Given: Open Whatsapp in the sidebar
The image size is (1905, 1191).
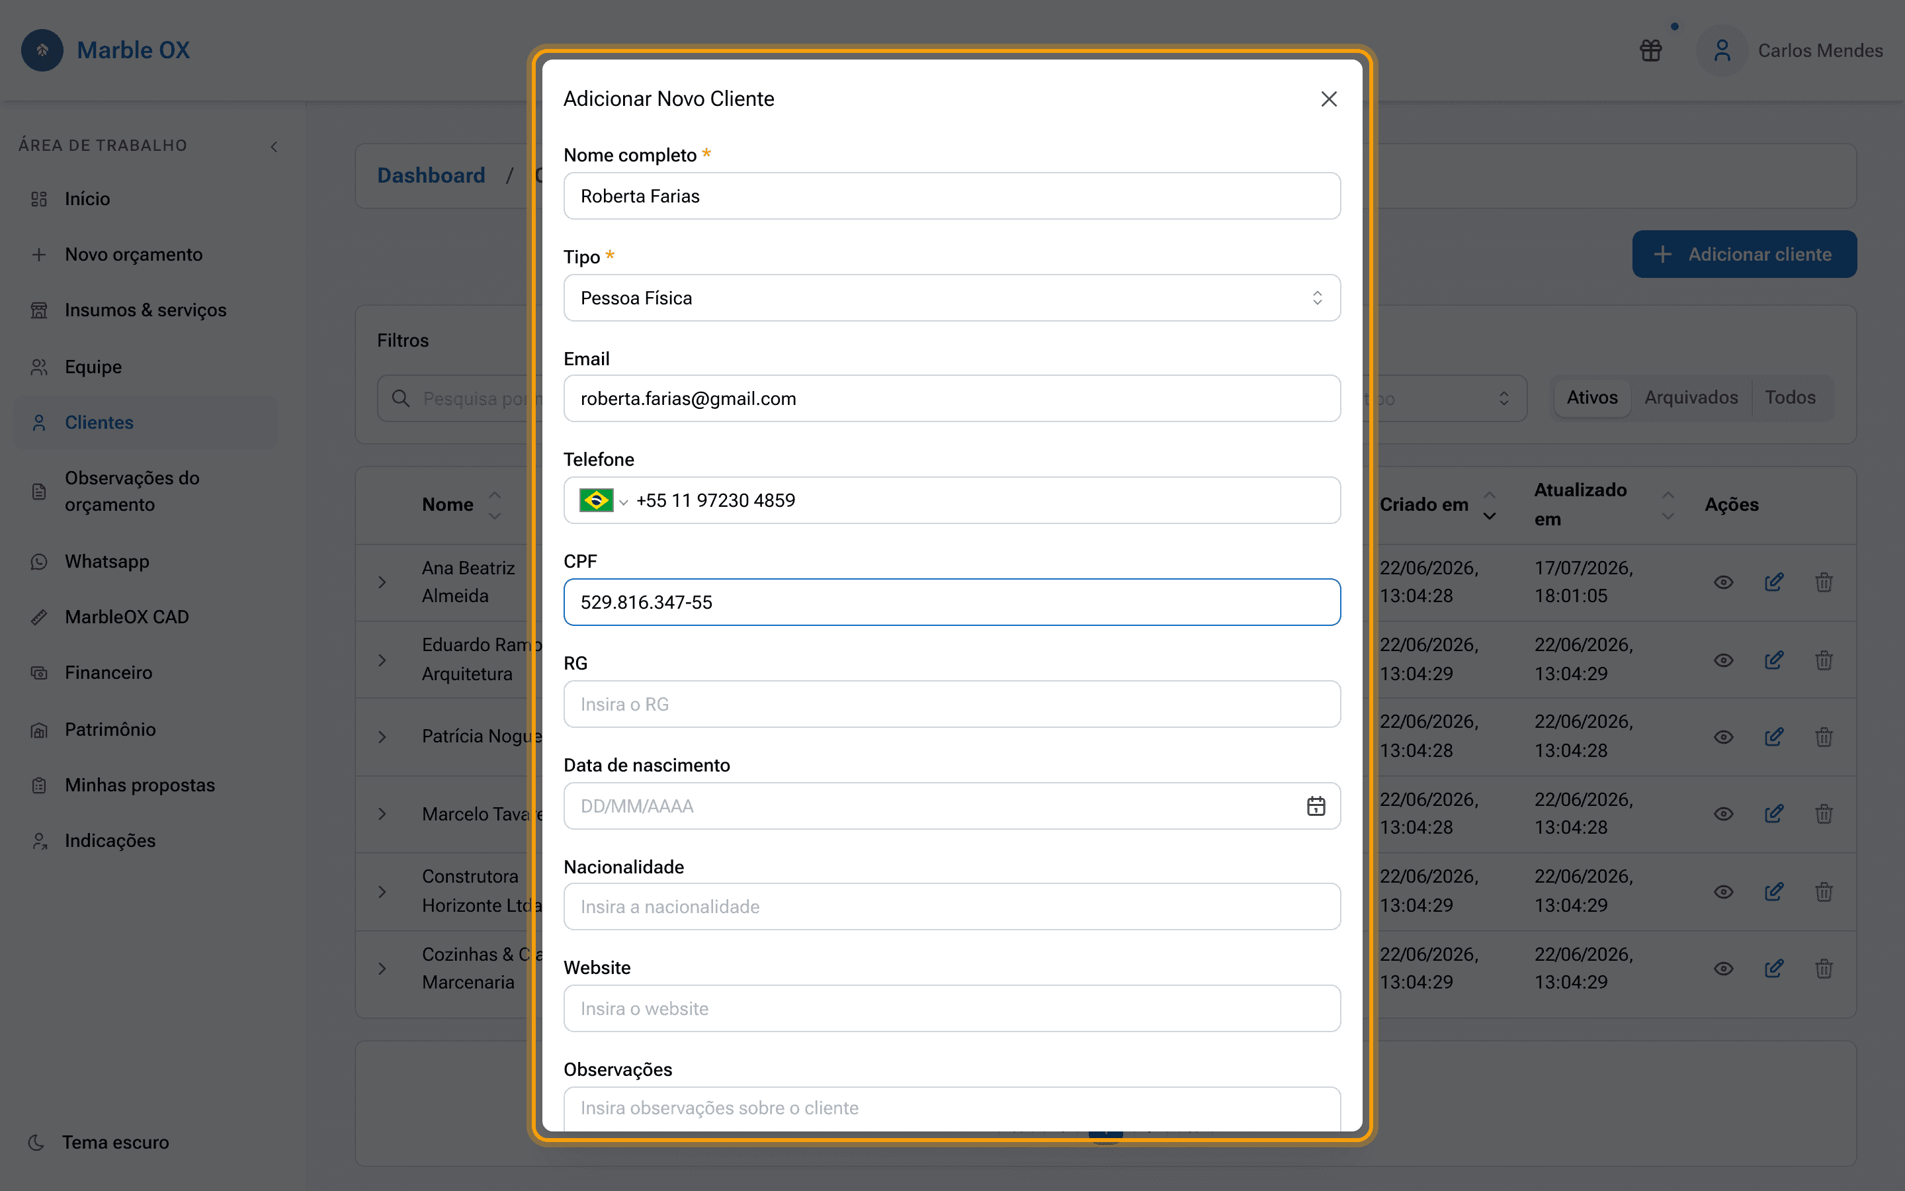Looking at the screenshot, I should coord(146,562).
